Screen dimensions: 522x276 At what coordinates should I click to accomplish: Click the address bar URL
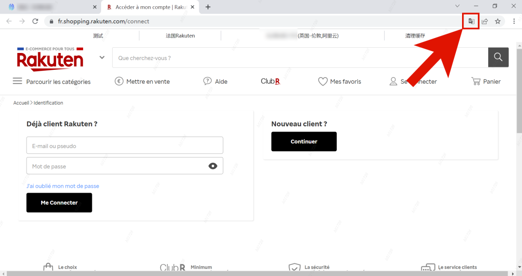pos(103,21)
